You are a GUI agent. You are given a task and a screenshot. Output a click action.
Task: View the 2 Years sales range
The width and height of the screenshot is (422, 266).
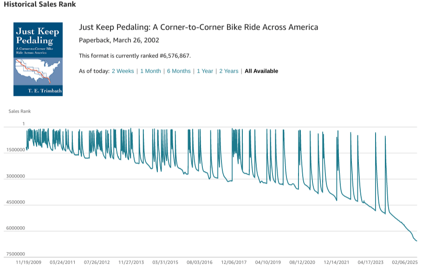pos(228,71)
